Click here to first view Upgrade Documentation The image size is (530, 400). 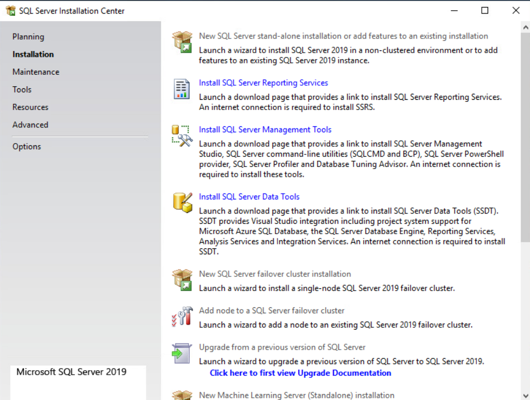(x=300, y=373)
